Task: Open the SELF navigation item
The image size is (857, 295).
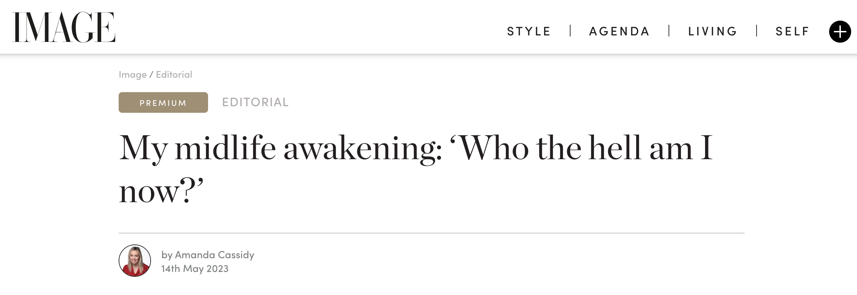Action: (x=792, y=31)
